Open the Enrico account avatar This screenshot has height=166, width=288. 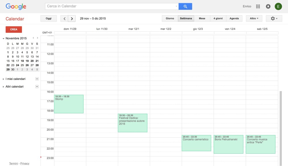coord(278,6)
